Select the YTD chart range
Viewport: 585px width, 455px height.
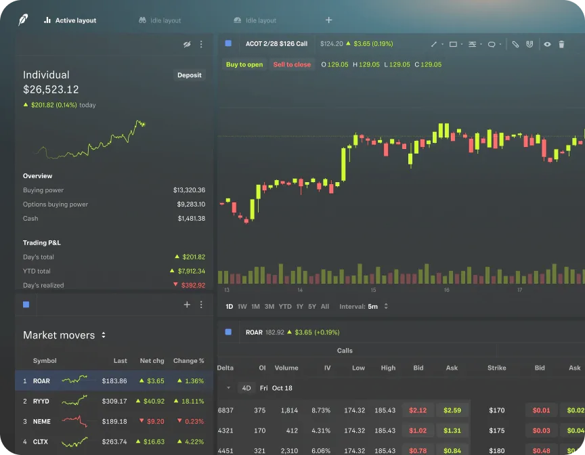pos(285,306)
